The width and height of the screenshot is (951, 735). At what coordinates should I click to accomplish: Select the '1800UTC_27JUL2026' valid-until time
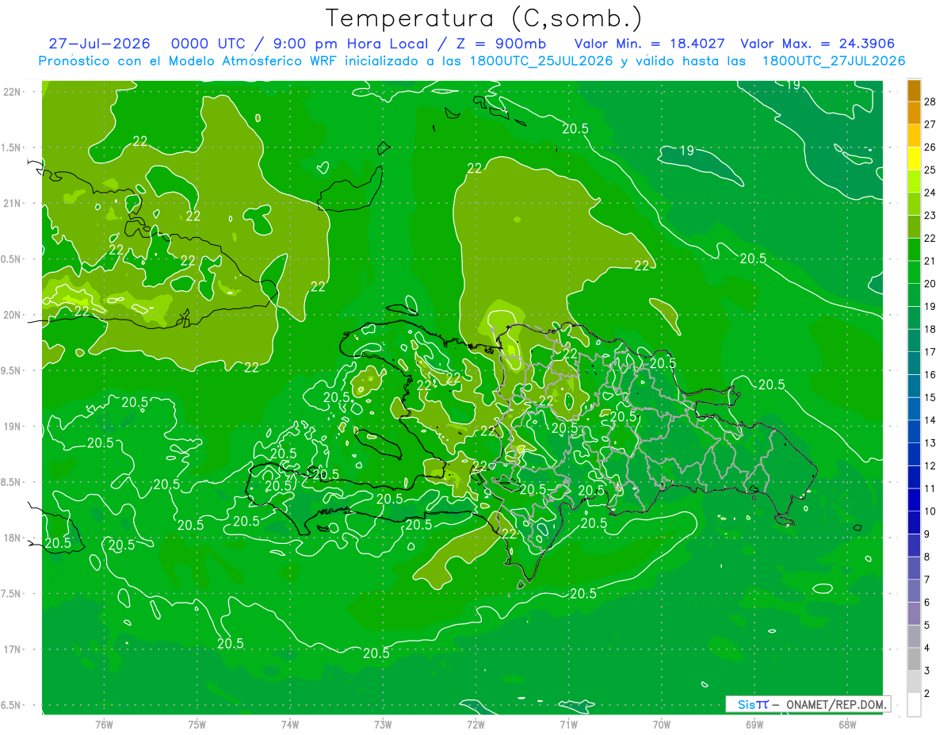[834, 61]
